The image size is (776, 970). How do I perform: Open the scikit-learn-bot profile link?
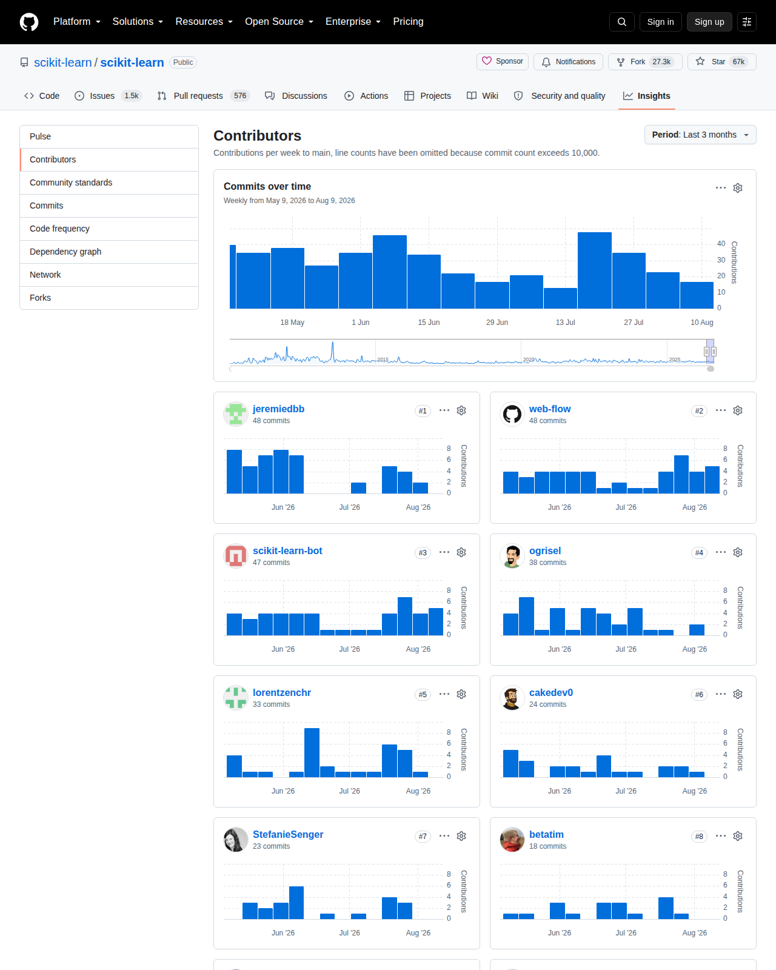(x=287, y=551)
